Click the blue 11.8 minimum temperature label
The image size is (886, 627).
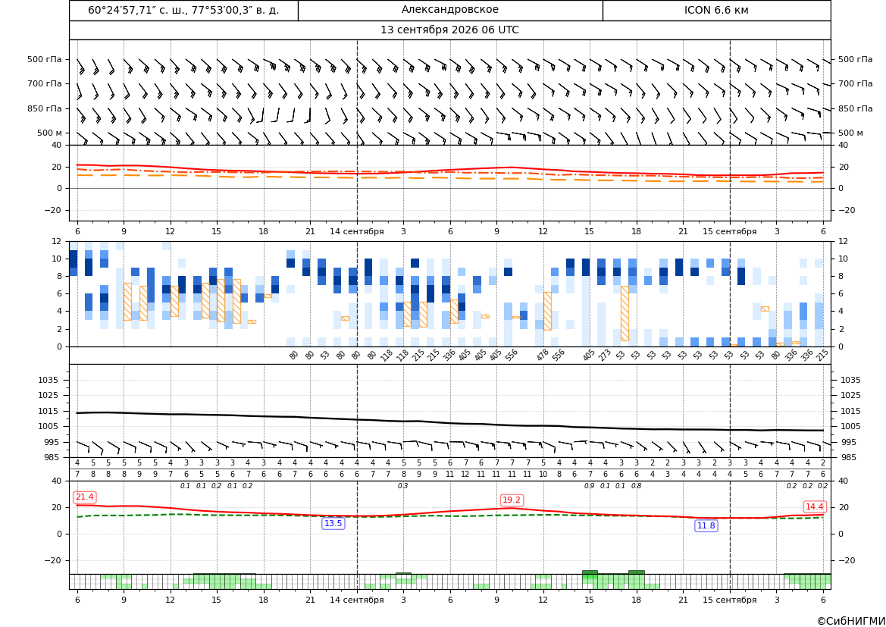[706, 526]
